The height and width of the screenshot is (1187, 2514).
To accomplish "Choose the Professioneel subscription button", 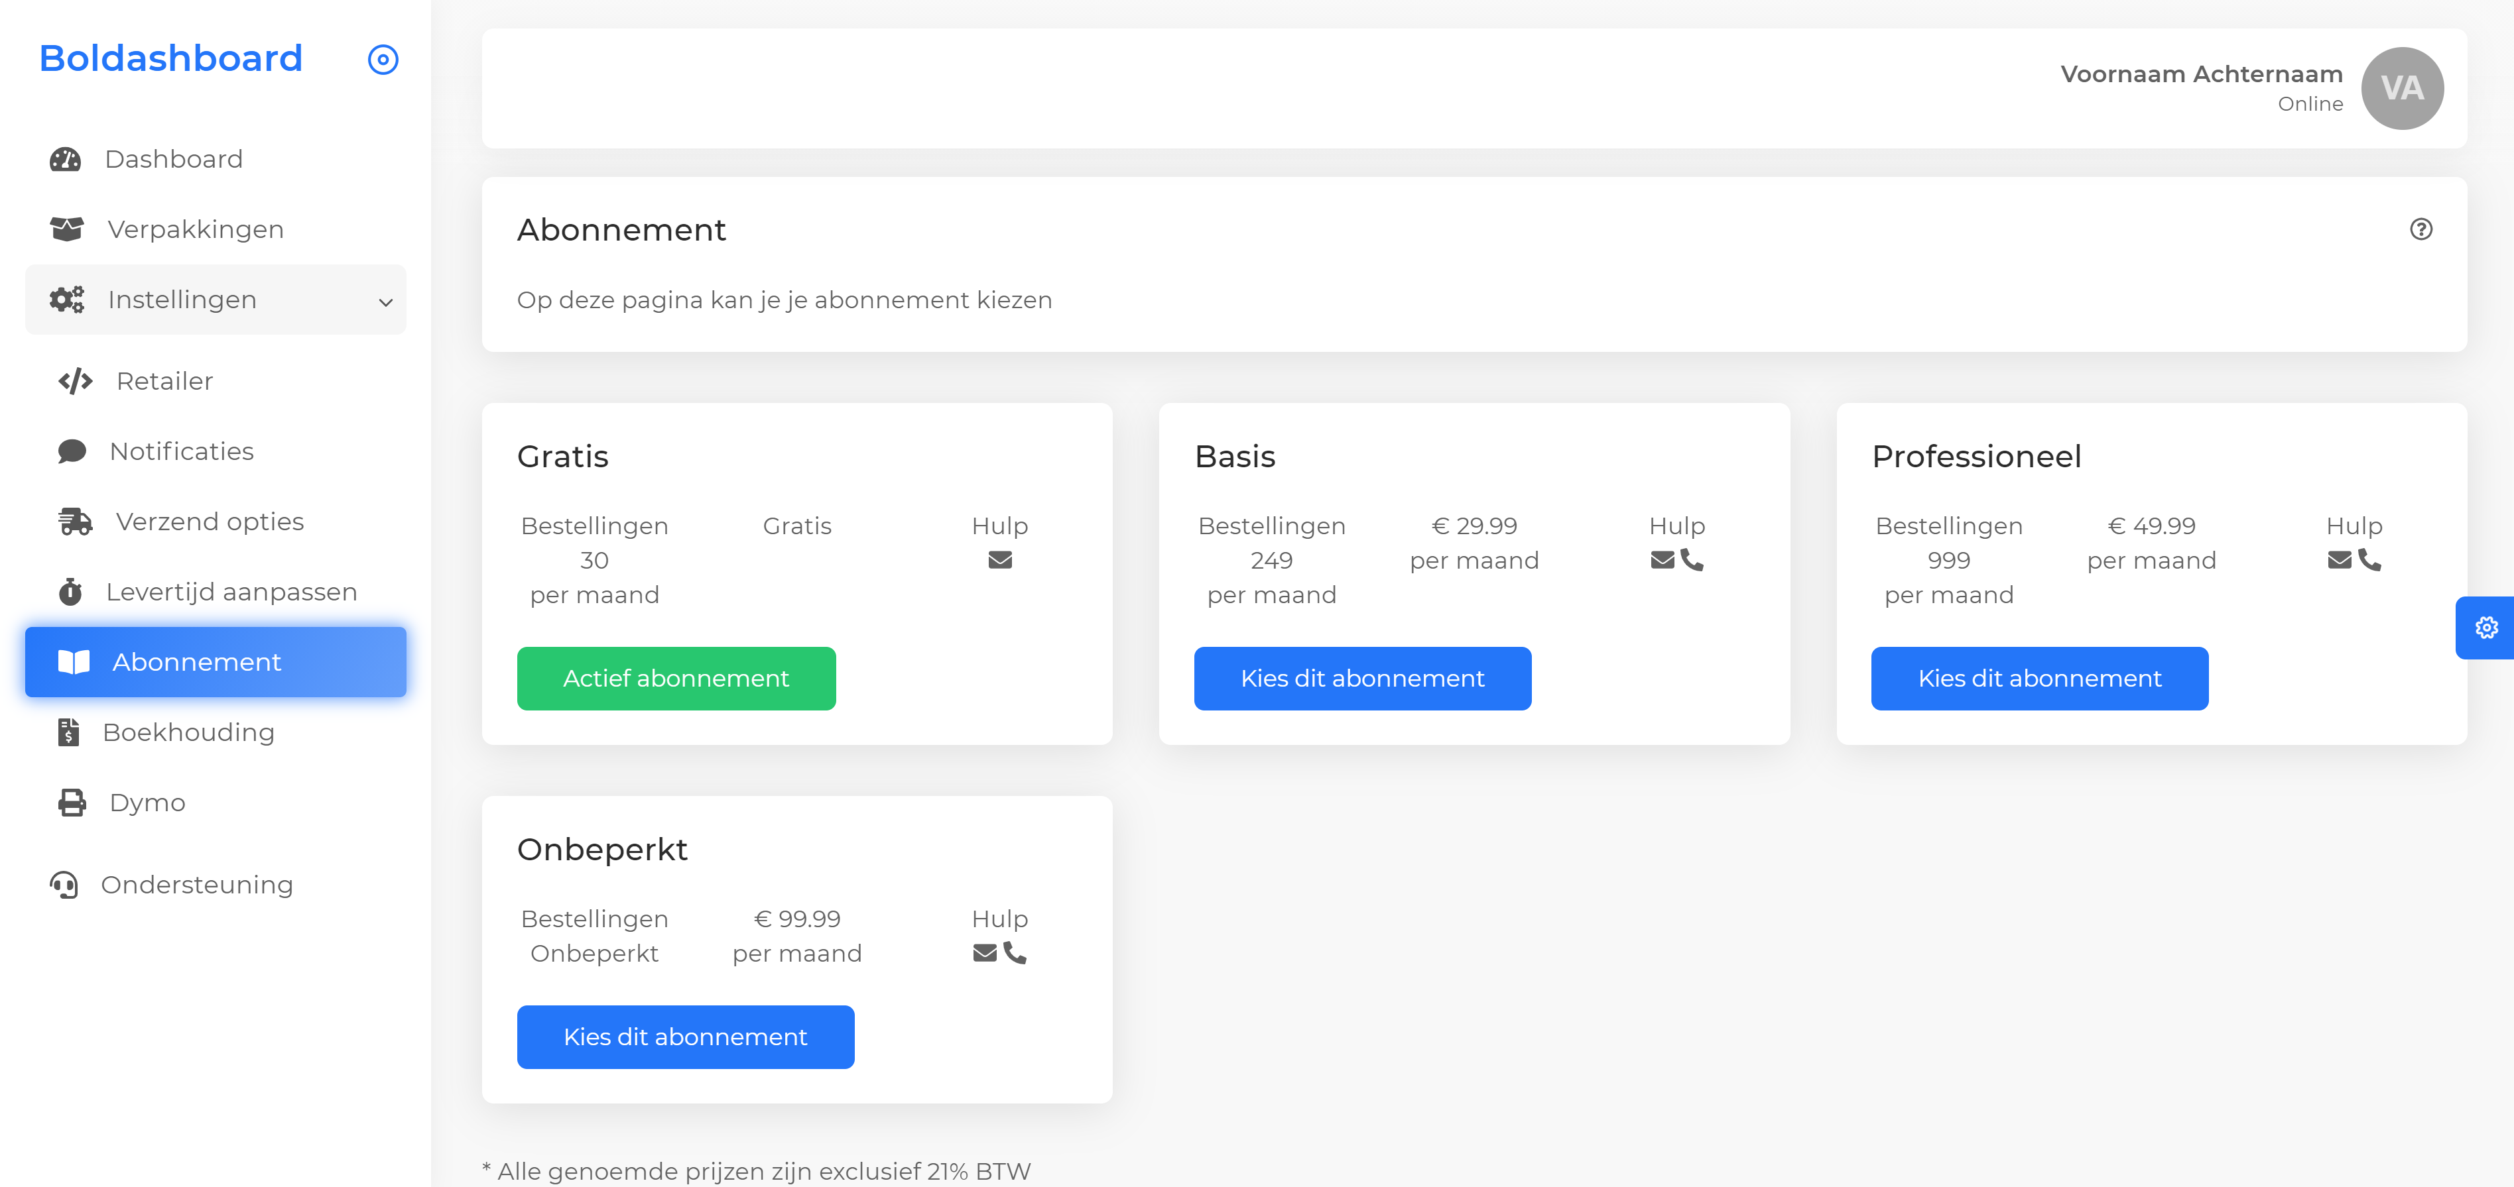I will pos(2039,678).
